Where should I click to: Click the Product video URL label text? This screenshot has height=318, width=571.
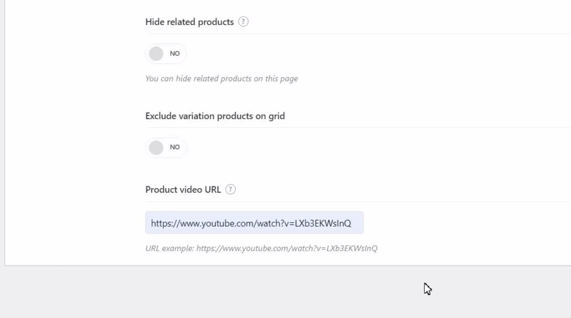[x=183, y=190]
